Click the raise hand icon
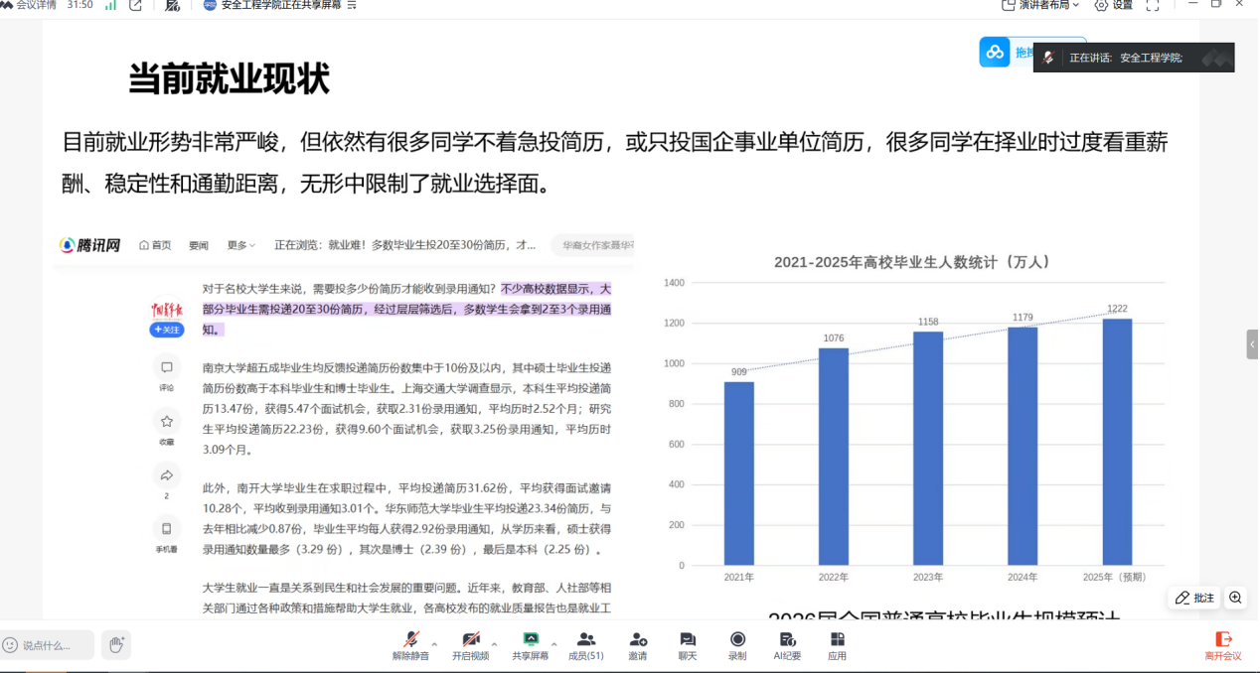The width and height of the screenshot is (1260, 673). coord(115,645)
